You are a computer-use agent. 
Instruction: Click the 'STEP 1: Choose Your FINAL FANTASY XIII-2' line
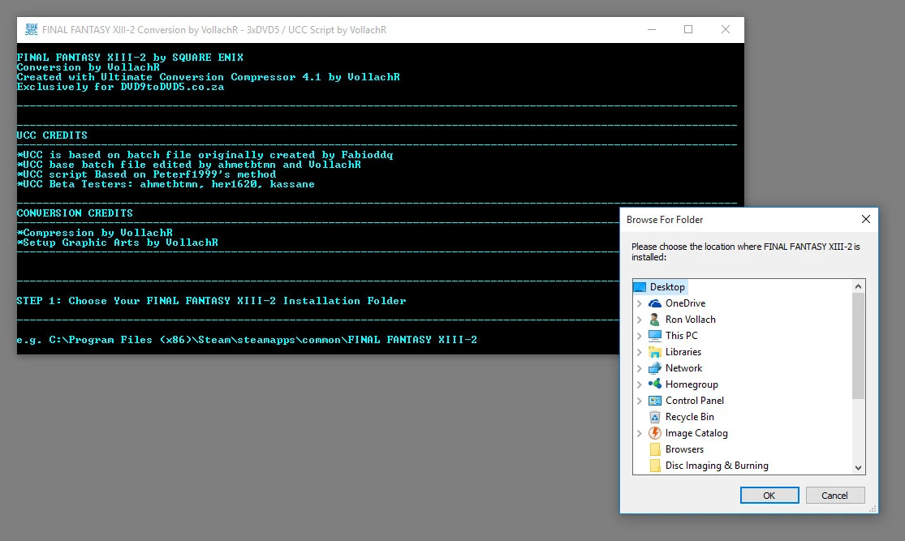coord(211,300)
